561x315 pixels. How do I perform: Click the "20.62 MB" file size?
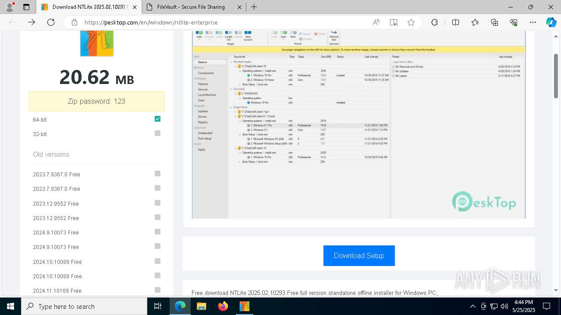(x=96, y=77)
